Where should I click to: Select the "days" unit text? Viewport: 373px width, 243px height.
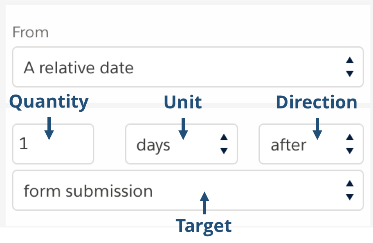(153, 145)
